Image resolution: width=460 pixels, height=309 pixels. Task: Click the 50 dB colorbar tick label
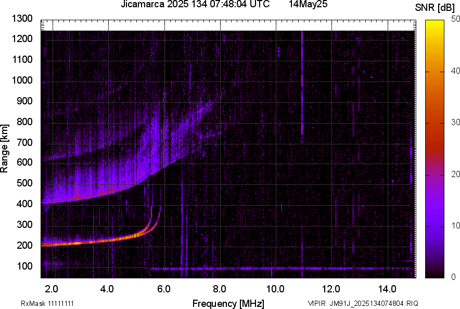(x=455, y=19)
